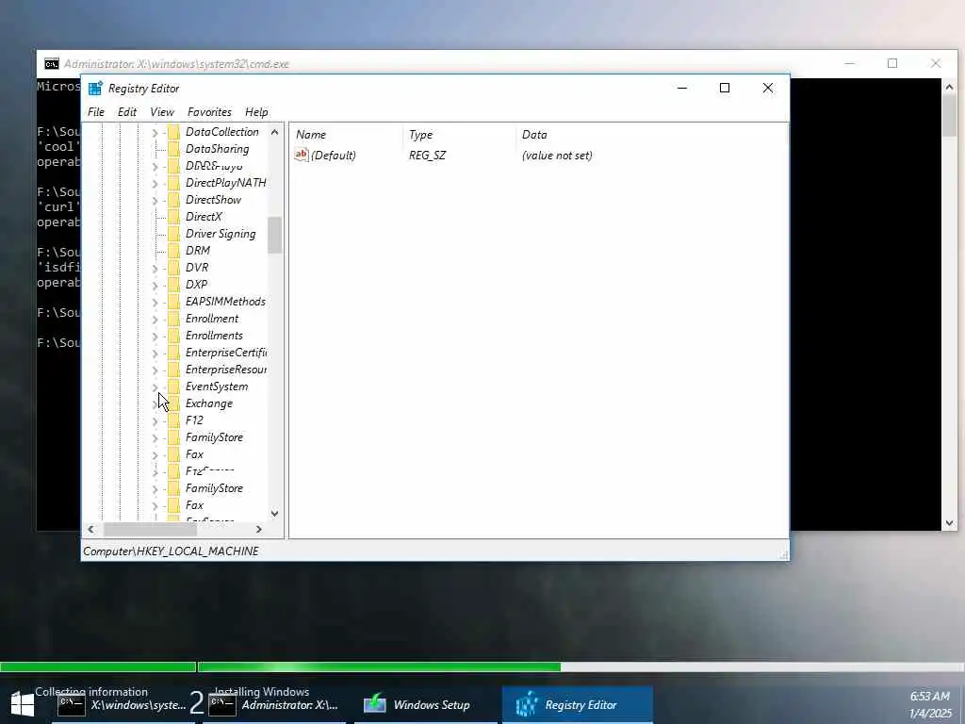Click the DataSharing folder icon
The width and height of the screenshot is (965, 724).
[x=173, y=149]
